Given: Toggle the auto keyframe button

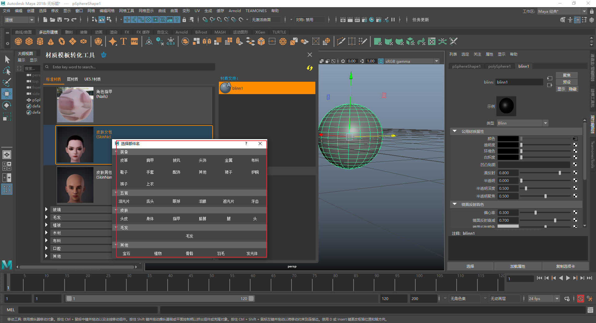Looking at the screenshot, I should pos(580,298).
